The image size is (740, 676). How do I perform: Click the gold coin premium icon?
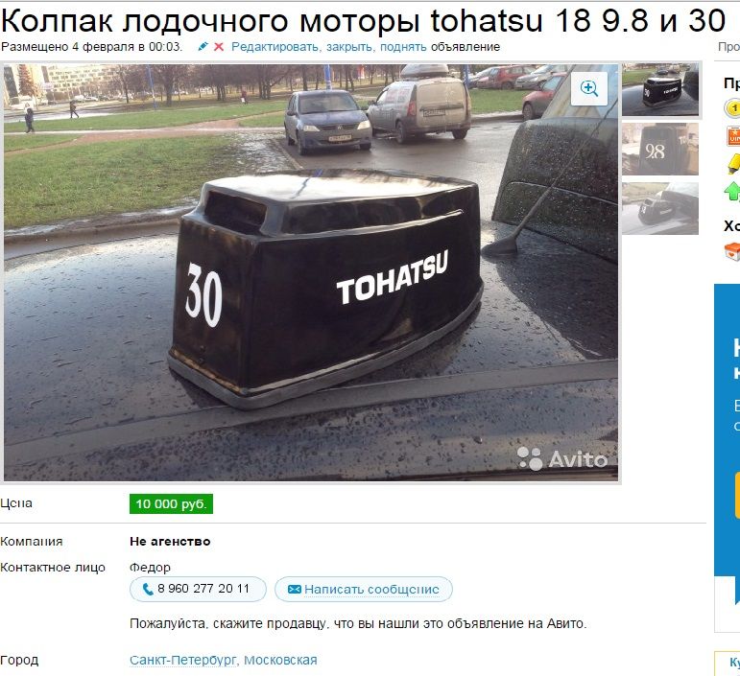[x=733, y=108]
